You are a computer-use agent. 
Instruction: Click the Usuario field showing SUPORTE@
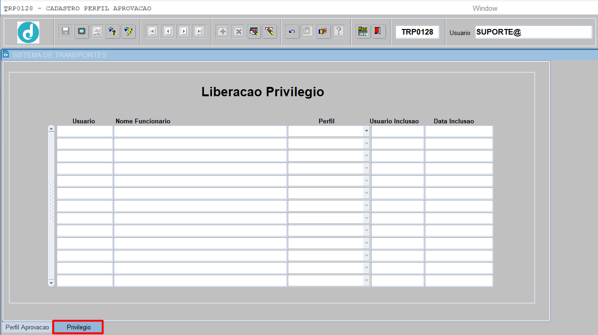click(533, 32)
